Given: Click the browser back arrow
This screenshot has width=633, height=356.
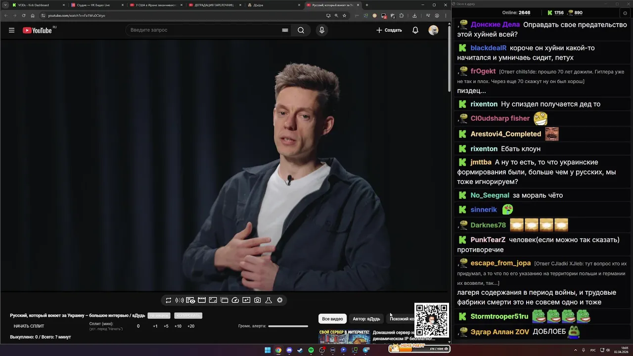Looking at the screenshot, I should pyautogui.click(x=5, y=15).
